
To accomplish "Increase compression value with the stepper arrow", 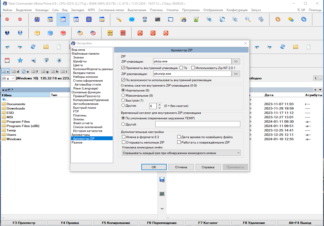I will coord(159,104).
